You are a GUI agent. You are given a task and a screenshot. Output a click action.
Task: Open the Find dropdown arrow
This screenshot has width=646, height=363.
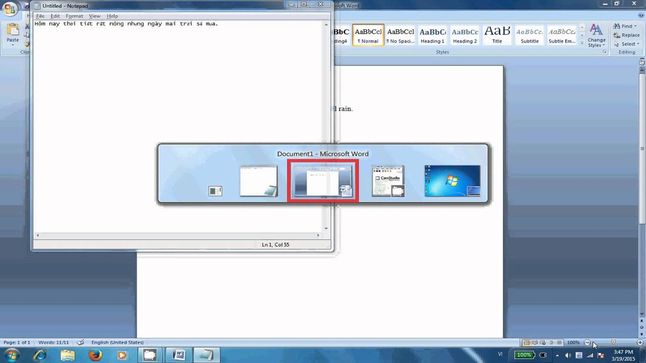(635, 26)
